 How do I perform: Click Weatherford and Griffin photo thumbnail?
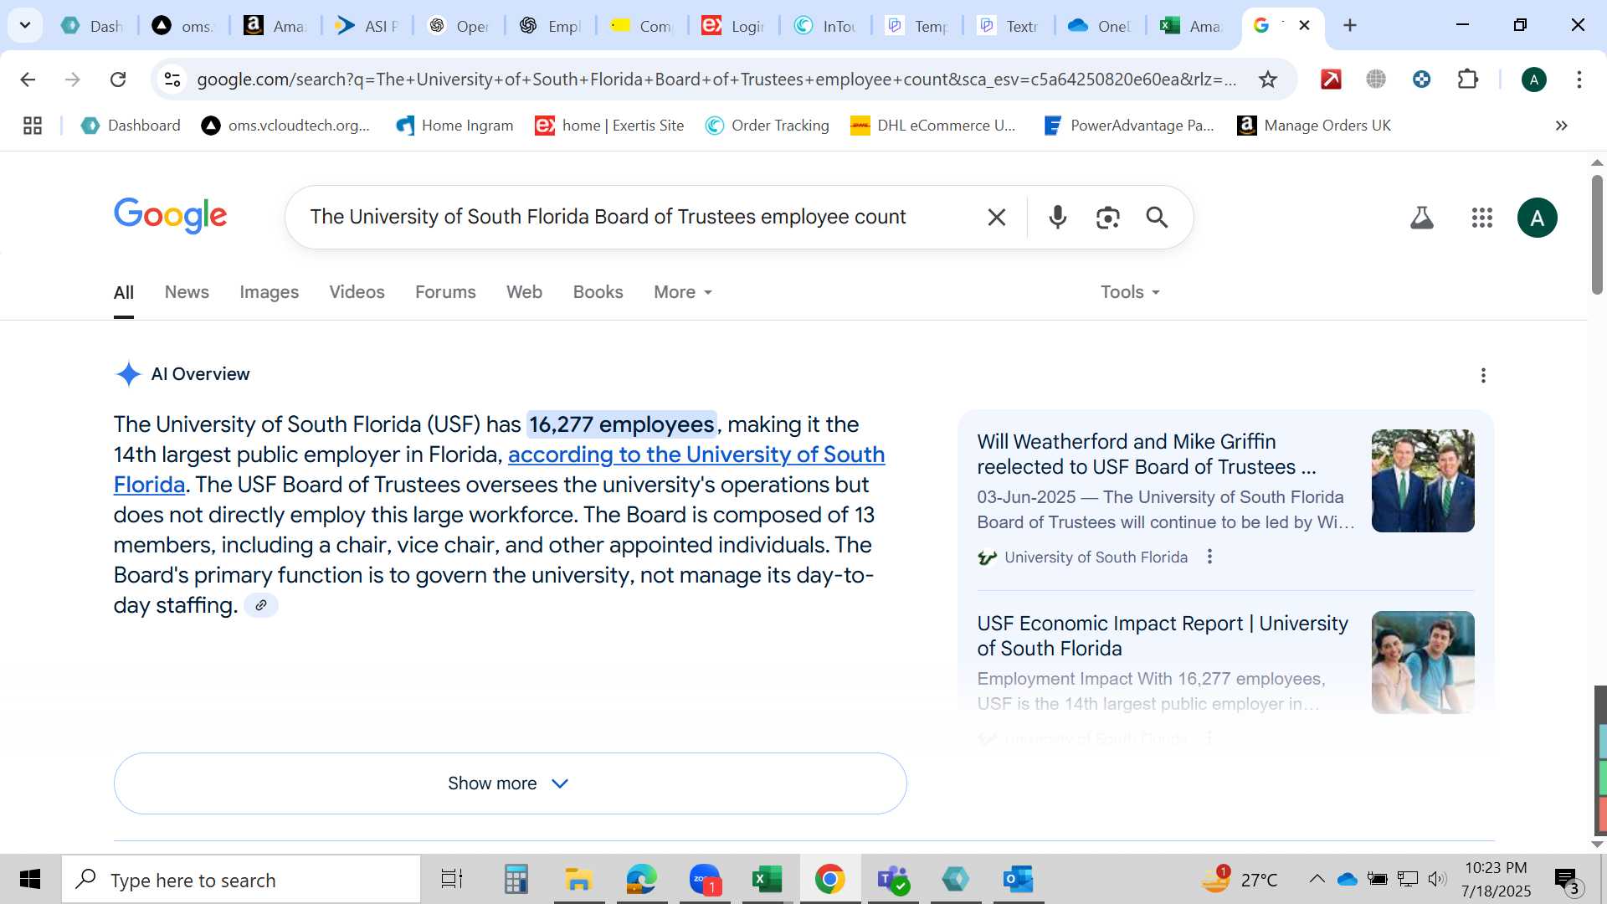pos(1423,480)
